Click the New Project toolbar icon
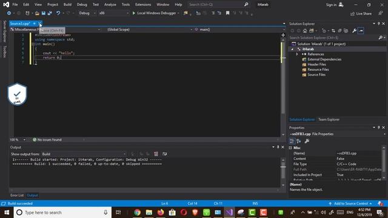The height and width of the screenshot is (218, 388). 27,13
